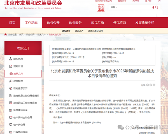Image resolution: width=168 pixels, height=134 pixels.
Task: Click in the site search text field
Action: click(135, 7)
